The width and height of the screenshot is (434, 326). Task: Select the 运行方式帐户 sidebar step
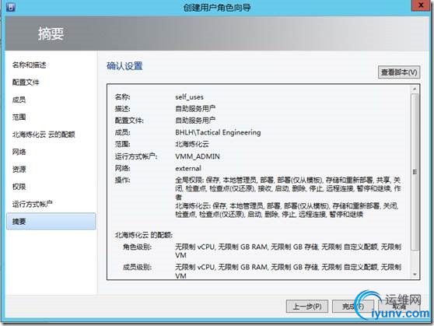(x=33, y=204)
